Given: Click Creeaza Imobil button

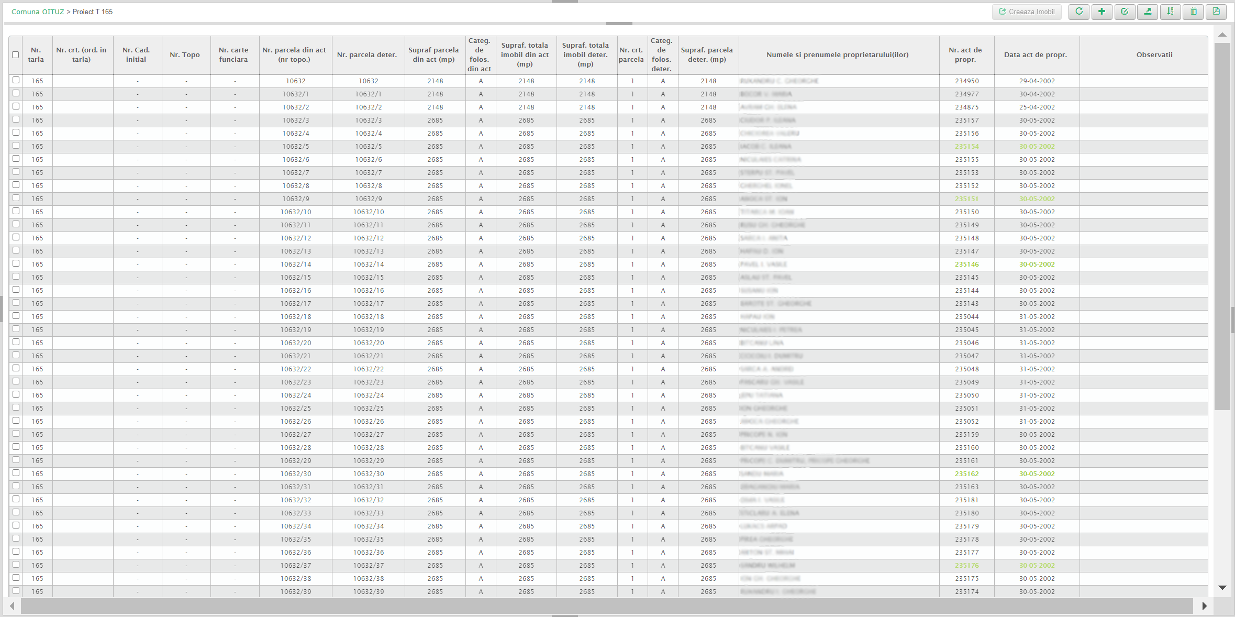Looking at the screenshot, I should pos(1027,12).
